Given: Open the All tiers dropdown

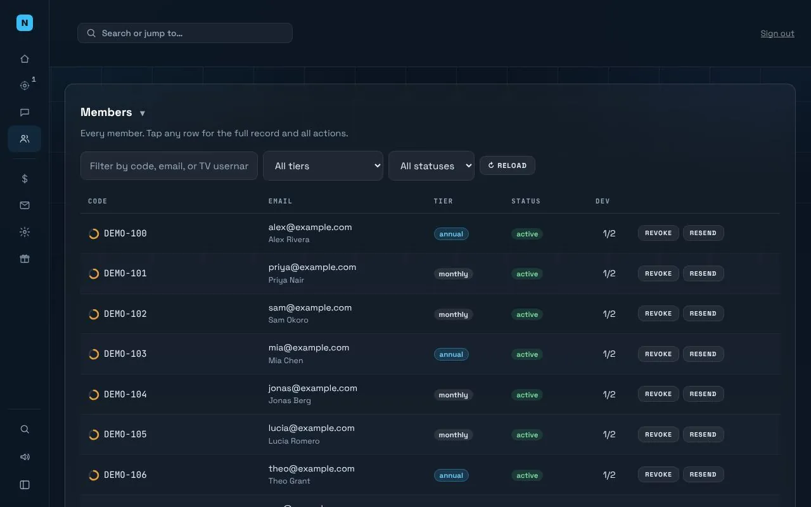Looking at the screenshot, I should coord(323,166).
